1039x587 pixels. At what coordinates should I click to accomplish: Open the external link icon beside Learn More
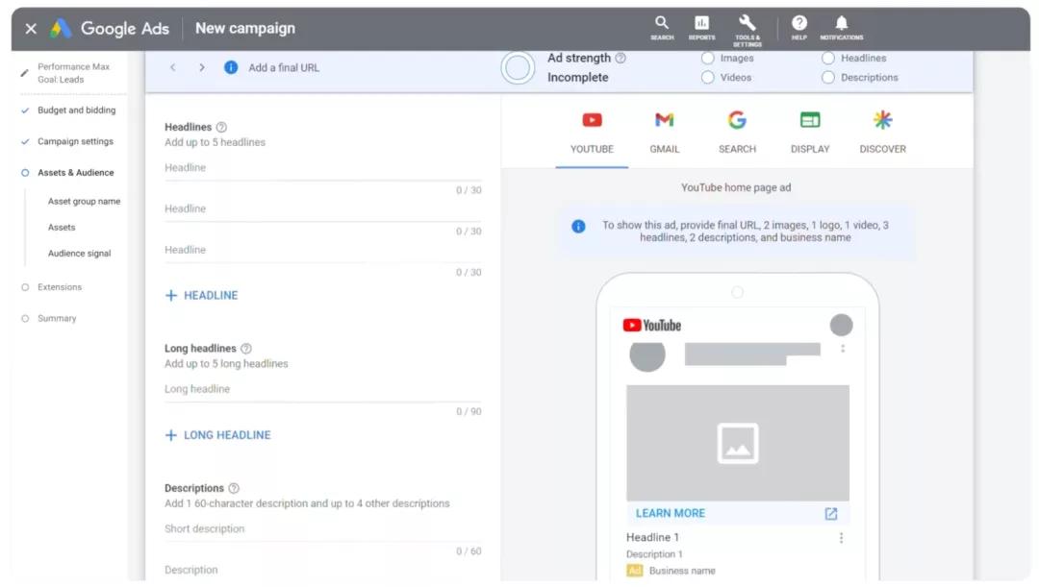pyautogui.click(x=831, y=514)
